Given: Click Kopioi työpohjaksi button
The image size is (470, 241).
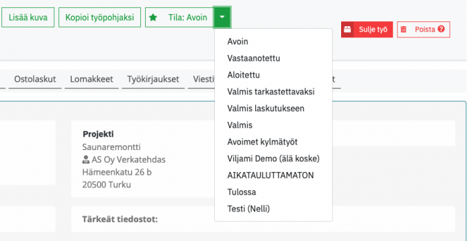Looking at the screenshot, I should (99, 17).
